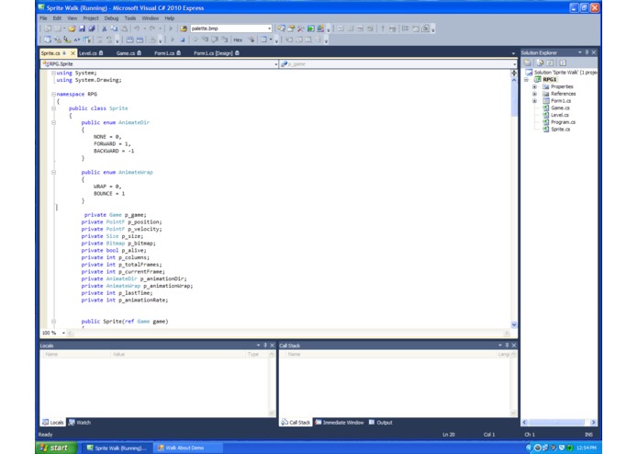
Task: Click the Save All toolbar icon
Action: pyautogui.click(x=92, y=28)
